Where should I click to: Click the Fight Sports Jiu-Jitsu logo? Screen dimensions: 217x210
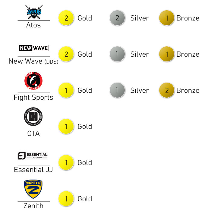tap(33, 81)
